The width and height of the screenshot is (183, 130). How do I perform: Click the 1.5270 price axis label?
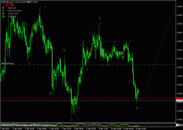point(179,24)
